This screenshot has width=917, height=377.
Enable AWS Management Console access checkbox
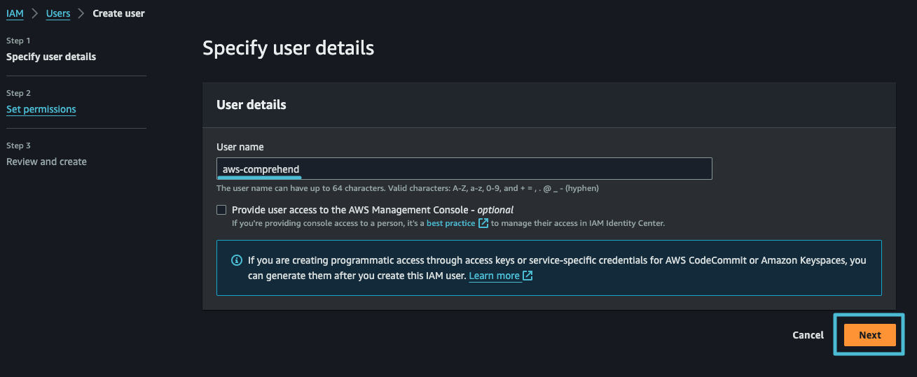coord(221,209)
